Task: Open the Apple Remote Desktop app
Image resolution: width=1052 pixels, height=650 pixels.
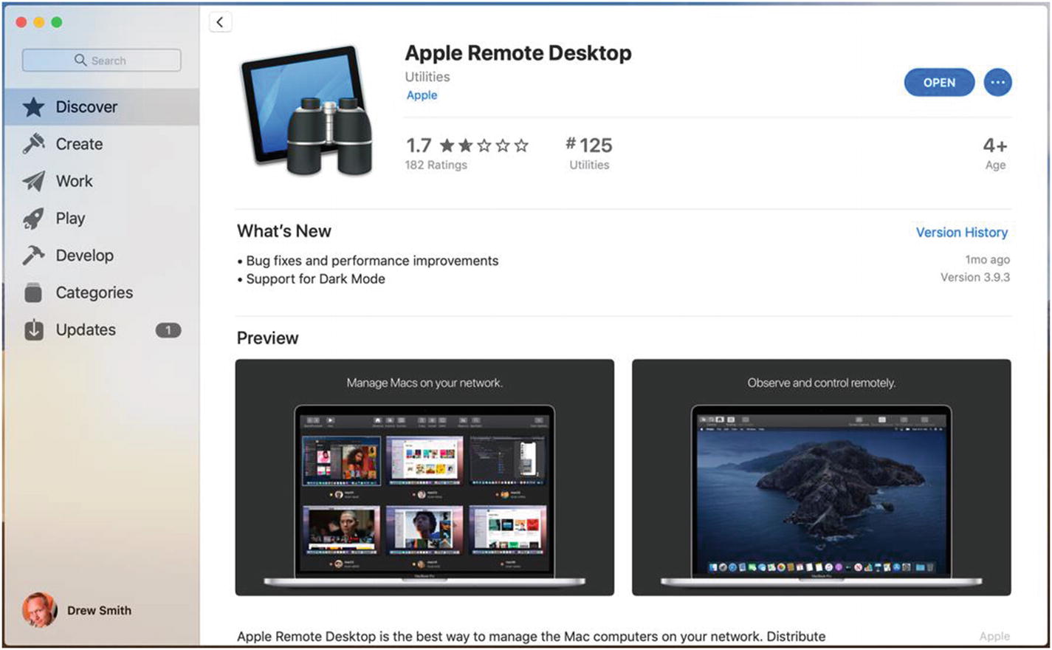Action: [939, 83]
